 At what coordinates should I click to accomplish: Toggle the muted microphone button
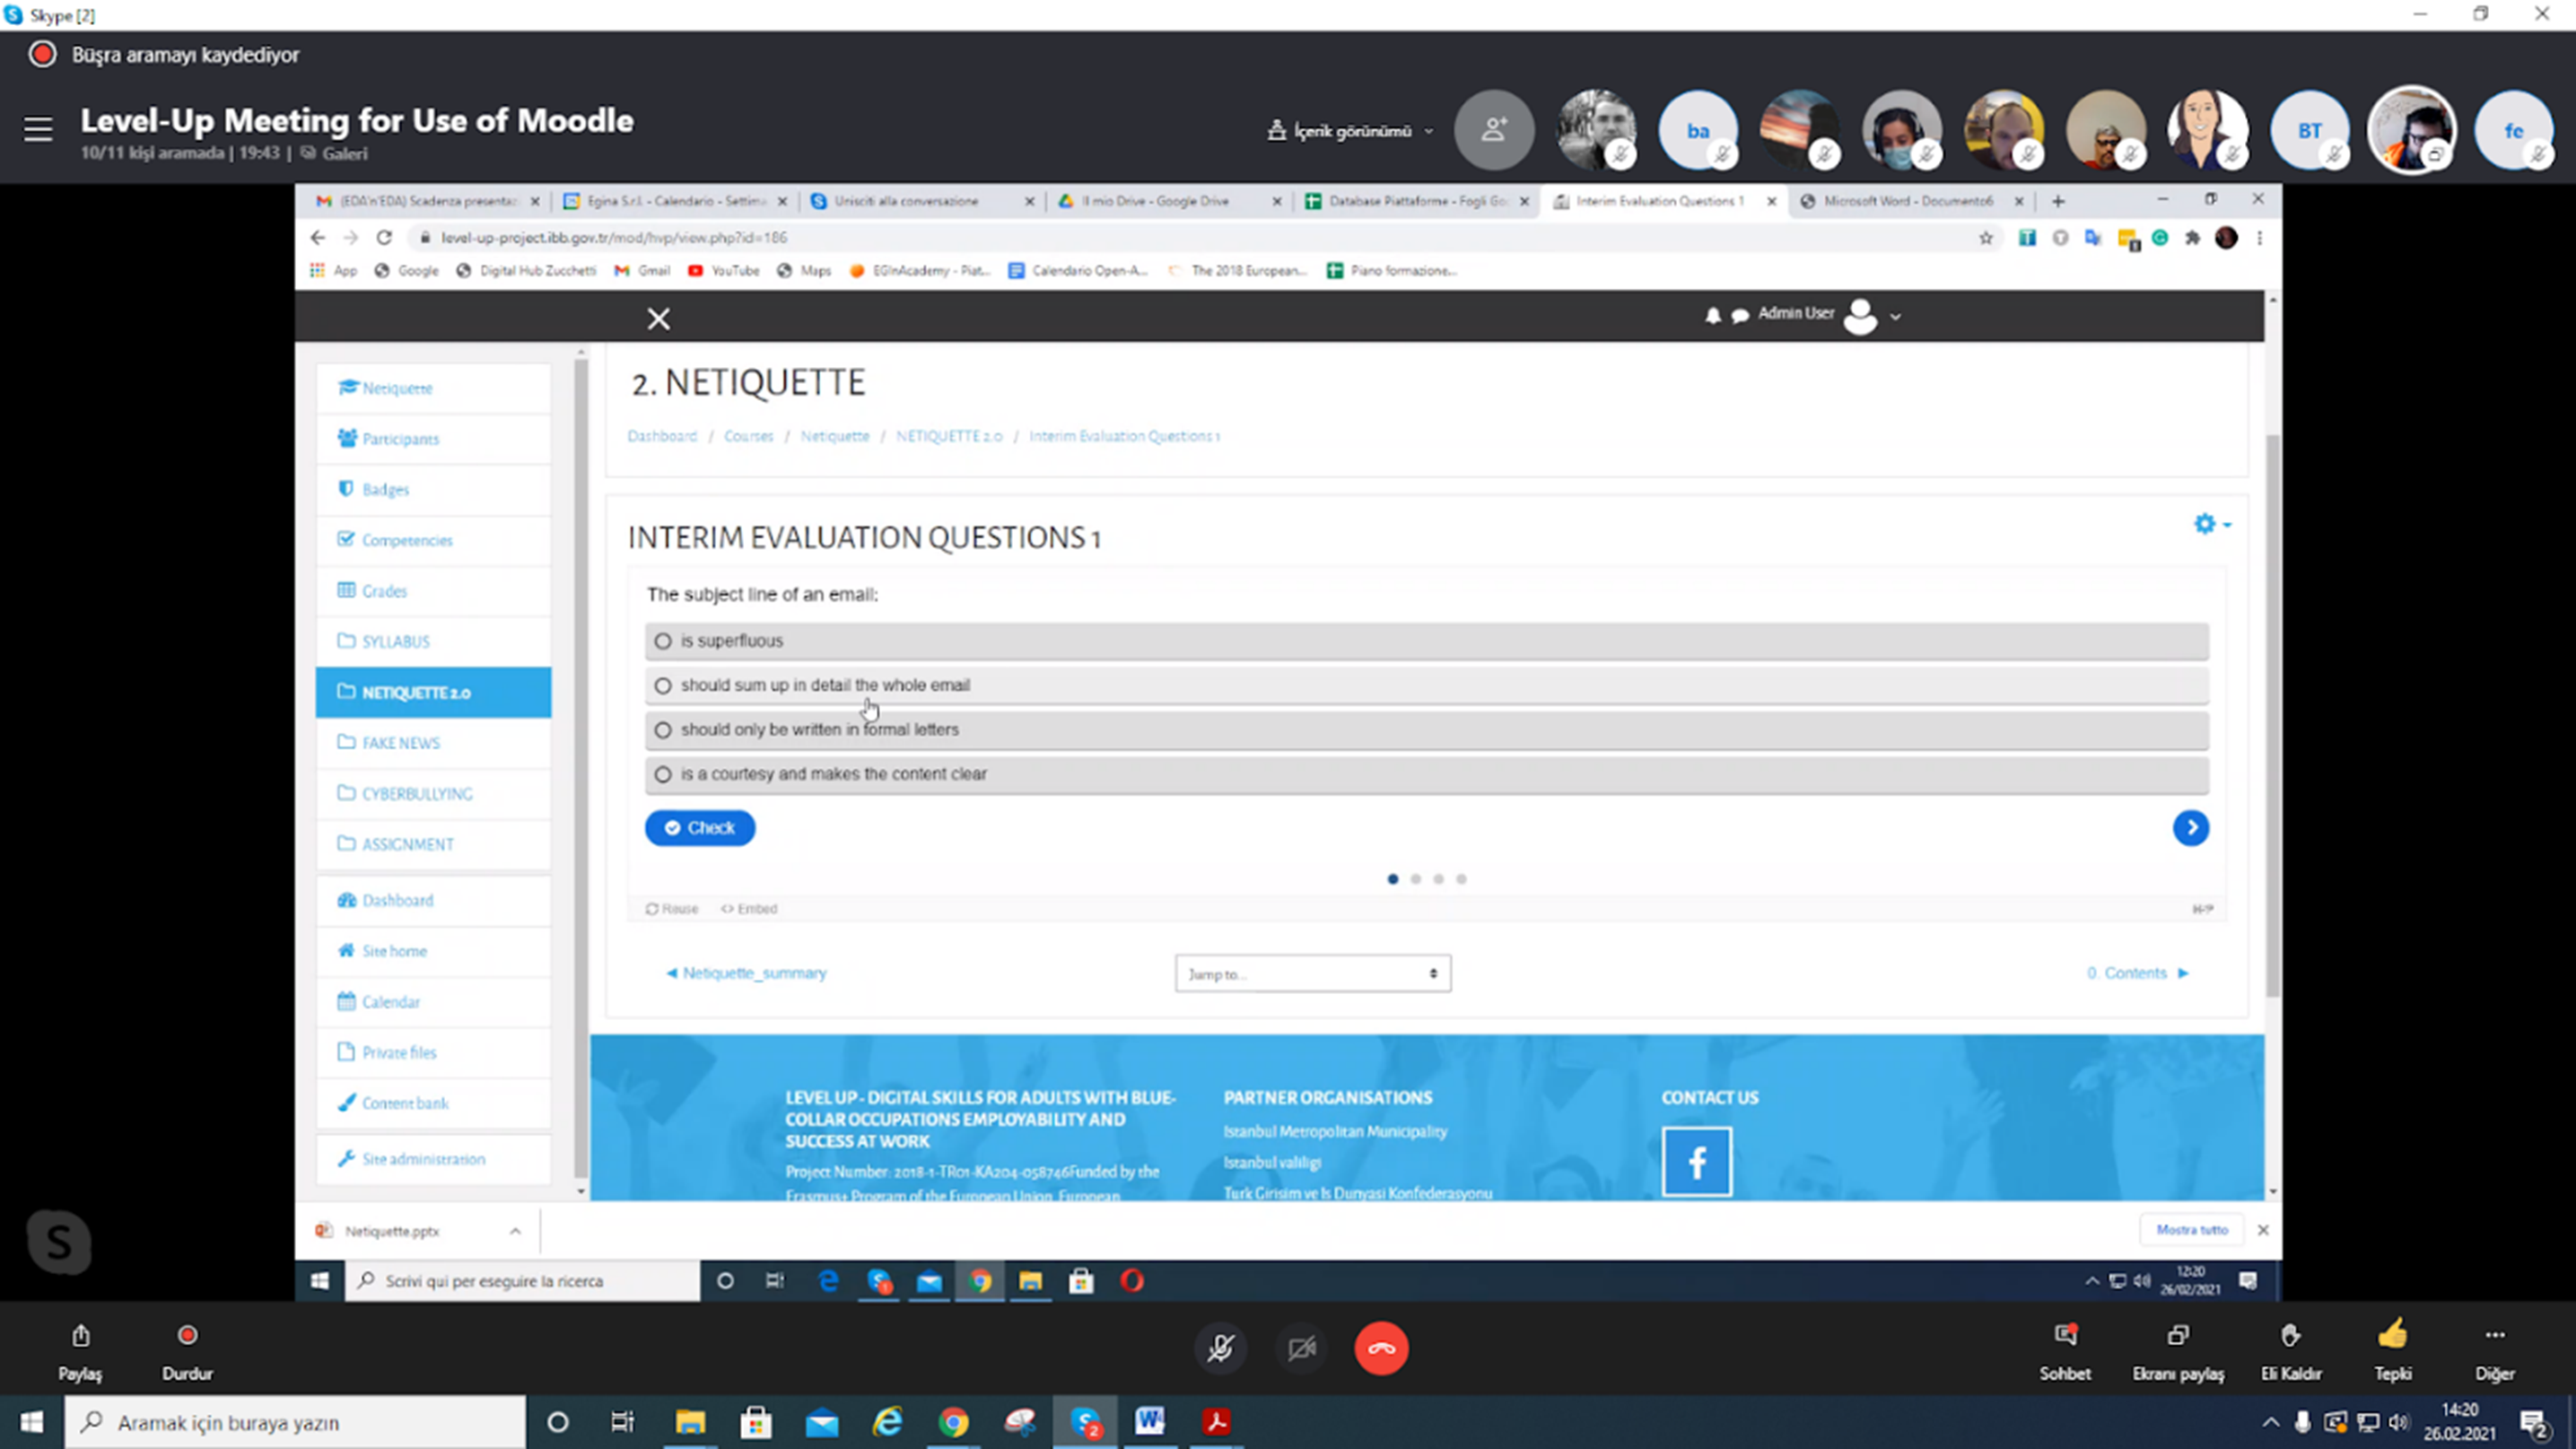[1219, 1348]
